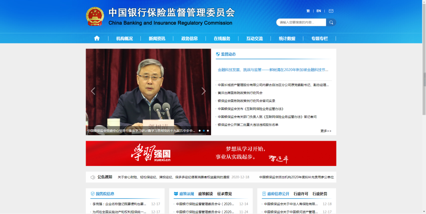Click the national emblem logo
Screen dimensions: 426x214
(x=95, y=17)
